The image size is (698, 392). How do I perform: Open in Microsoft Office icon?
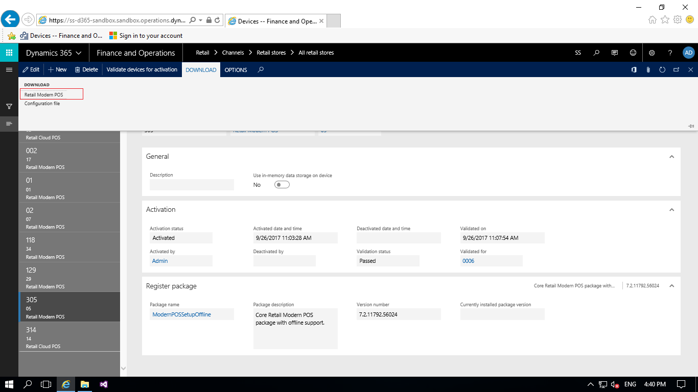[634, 70]
